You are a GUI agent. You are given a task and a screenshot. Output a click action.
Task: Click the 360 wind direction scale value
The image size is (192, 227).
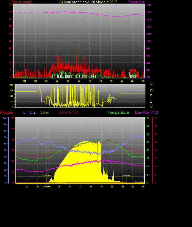(11, 85)
